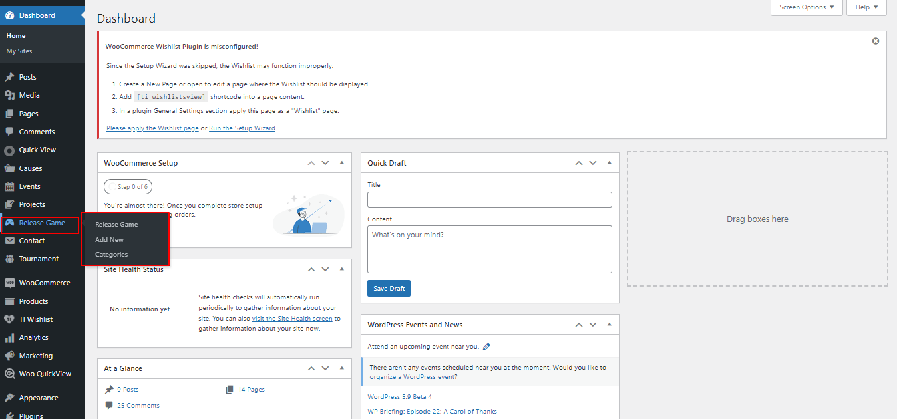Viewport: 897px width, 419px height.
Task: Click the Media icon in sidebar
Action: (x=9, y=95)
